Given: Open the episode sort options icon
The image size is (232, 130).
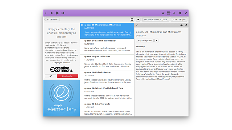Looking at the screenshot, I should [138, 19].
